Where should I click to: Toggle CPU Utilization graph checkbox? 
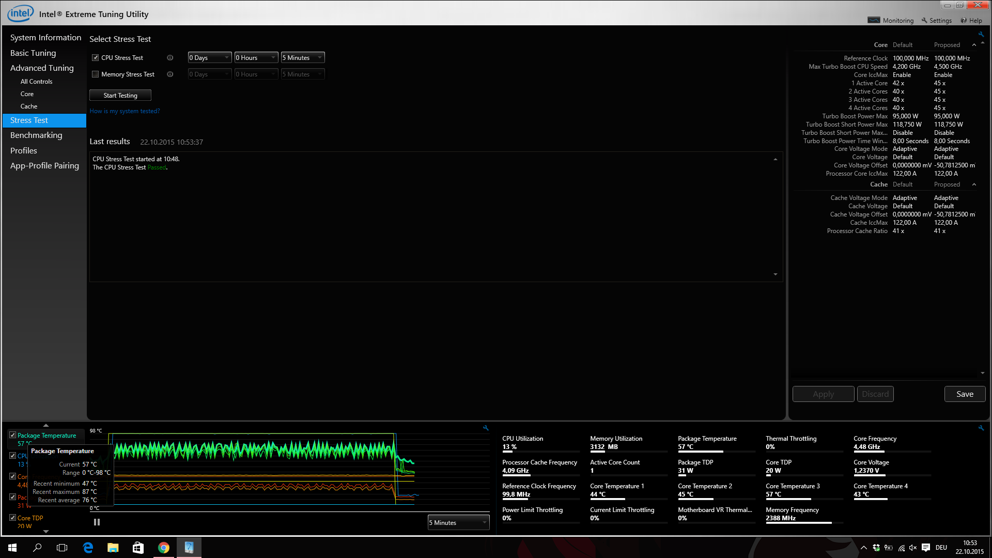[12, 456]
